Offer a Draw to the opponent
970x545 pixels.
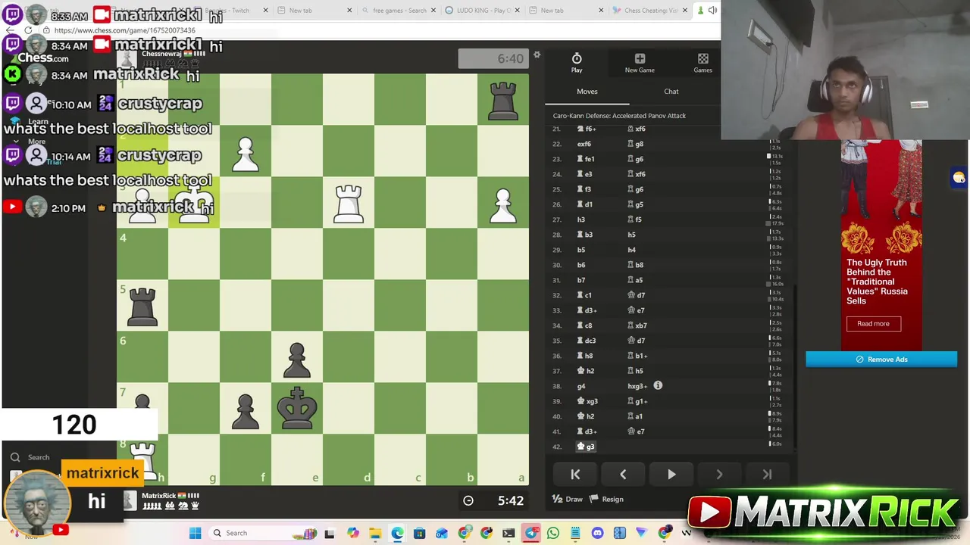pyautogui.click(x=568, y=499)
